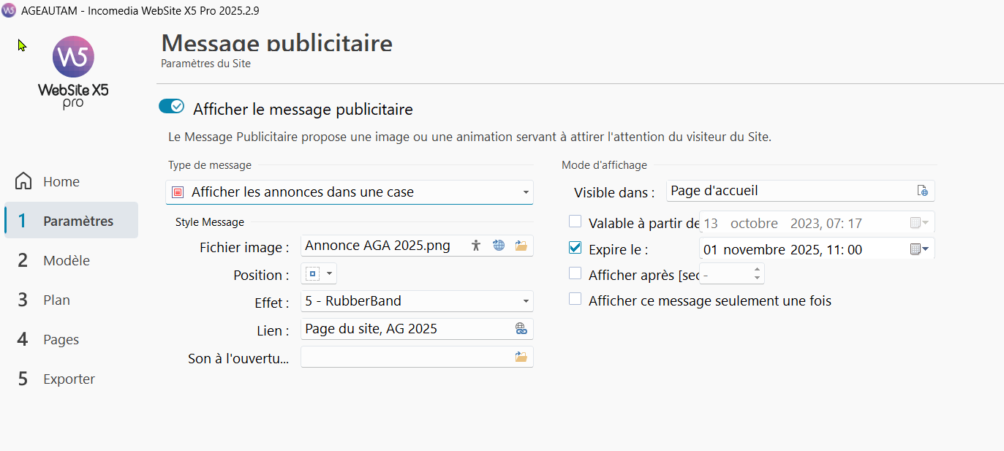Click the Paramètres du Site subtitle
Viewport: 1004px width, 451px height.
pyautogui.click(x=205, y=64)
